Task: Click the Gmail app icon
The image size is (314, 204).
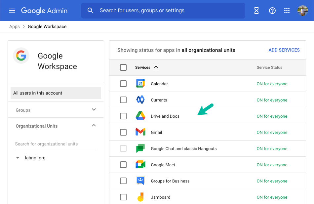Action: pyautogui.click(x=140, y=132)
